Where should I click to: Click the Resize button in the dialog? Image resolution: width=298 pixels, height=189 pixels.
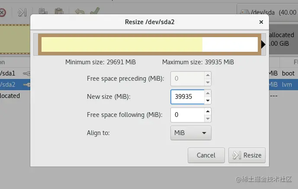247,155
